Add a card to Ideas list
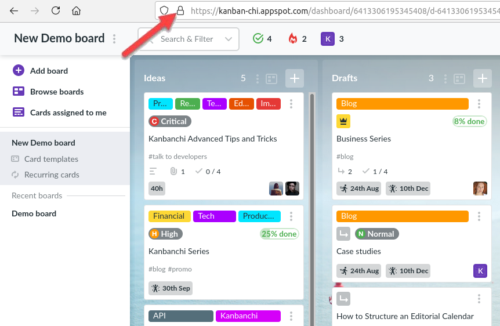 tap(294, 78)
